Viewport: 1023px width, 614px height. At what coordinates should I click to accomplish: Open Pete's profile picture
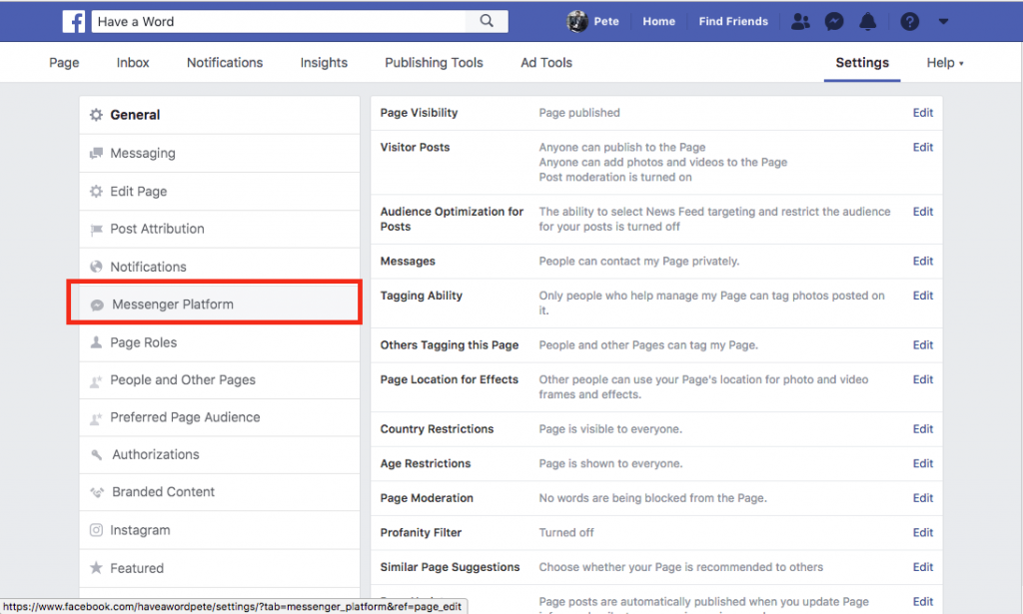(576, 22)
